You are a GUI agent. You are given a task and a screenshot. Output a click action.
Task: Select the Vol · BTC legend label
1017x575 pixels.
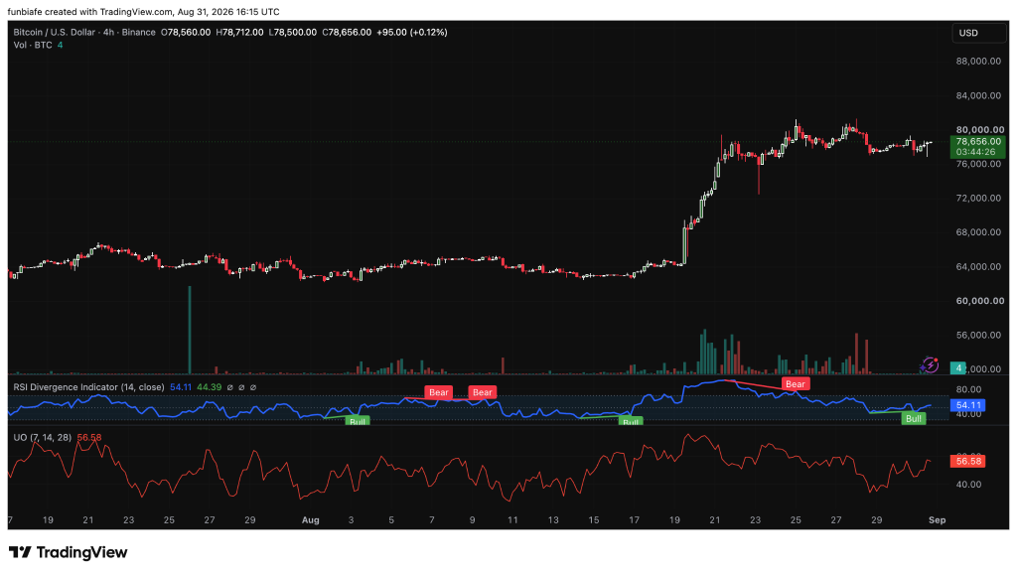point(33,46)
